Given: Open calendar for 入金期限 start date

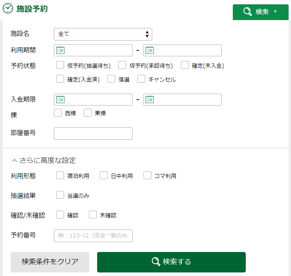Looking at the screenshot, I should coord(61,100).
